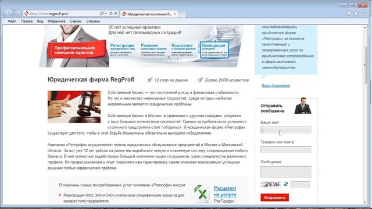Image resolution: width=372 pixels, height=209 pixels.
Task: Open browser Tools gear icon
Action: [363, 13]
